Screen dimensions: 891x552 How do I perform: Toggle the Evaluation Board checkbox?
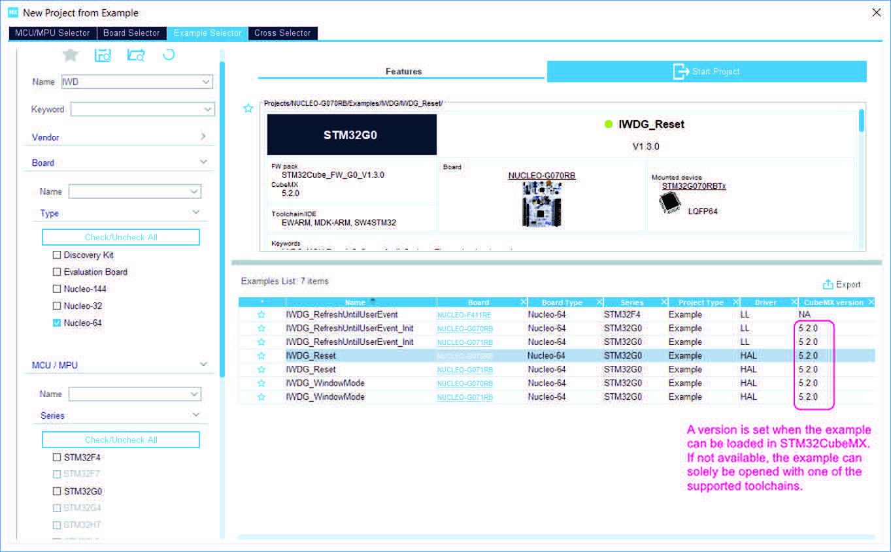point(57,272)
